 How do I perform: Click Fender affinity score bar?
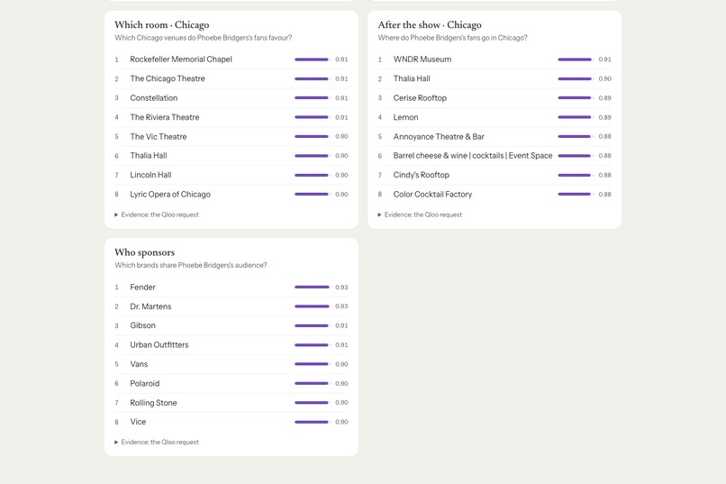[313, 288]
